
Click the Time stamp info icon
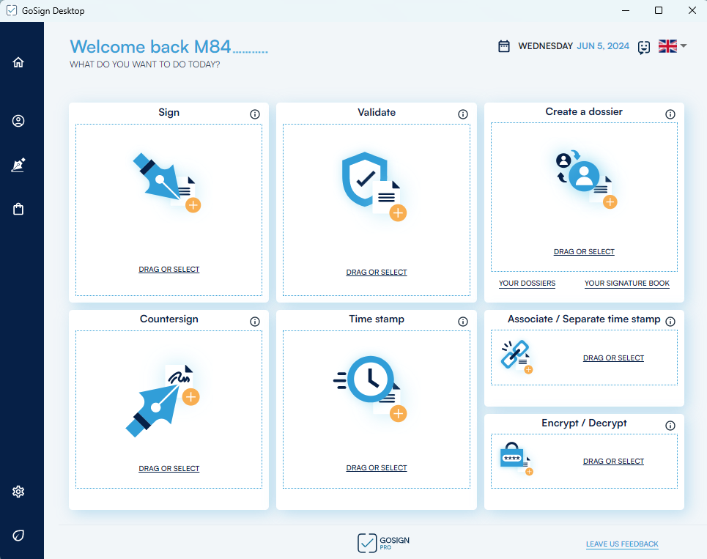(x=463, y=322)
